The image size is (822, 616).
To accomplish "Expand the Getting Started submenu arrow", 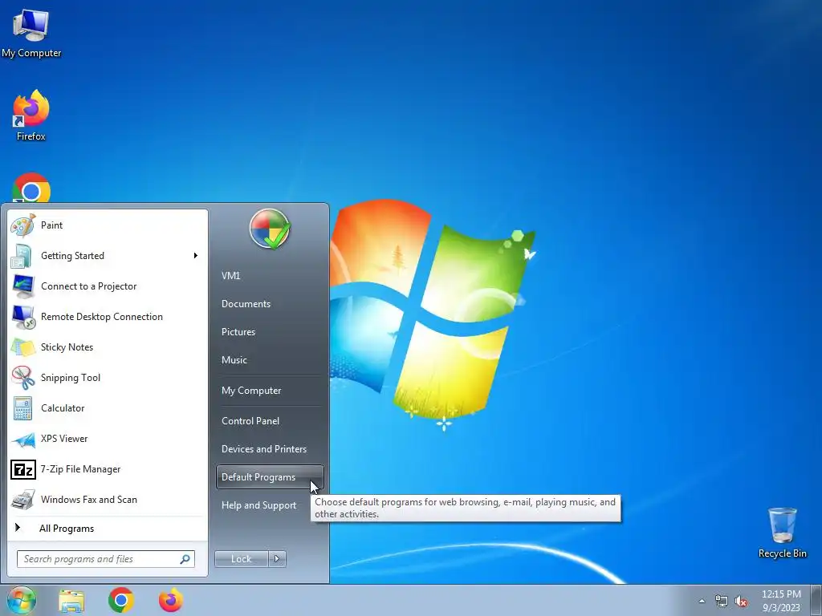I will coord(196,256).
